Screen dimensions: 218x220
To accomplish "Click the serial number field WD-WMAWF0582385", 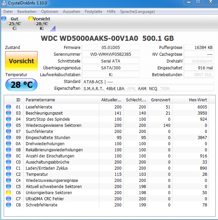I will [111, 54].
